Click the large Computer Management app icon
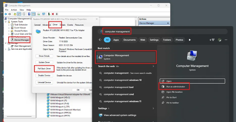 coord(192,55)
